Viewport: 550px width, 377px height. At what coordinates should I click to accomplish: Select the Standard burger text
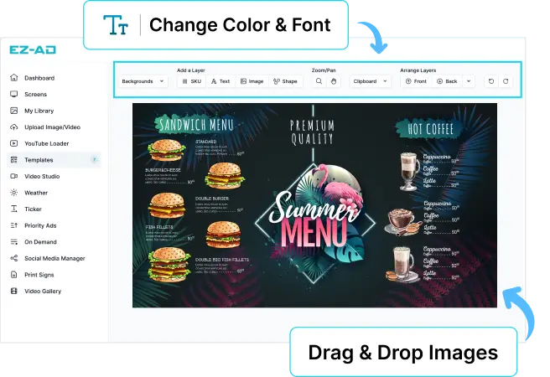206,142
